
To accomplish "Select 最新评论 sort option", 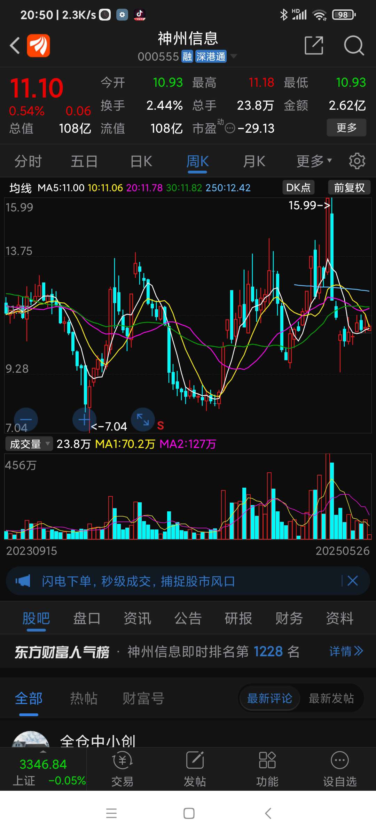I will pyautogui.click(x=269, y=698).
